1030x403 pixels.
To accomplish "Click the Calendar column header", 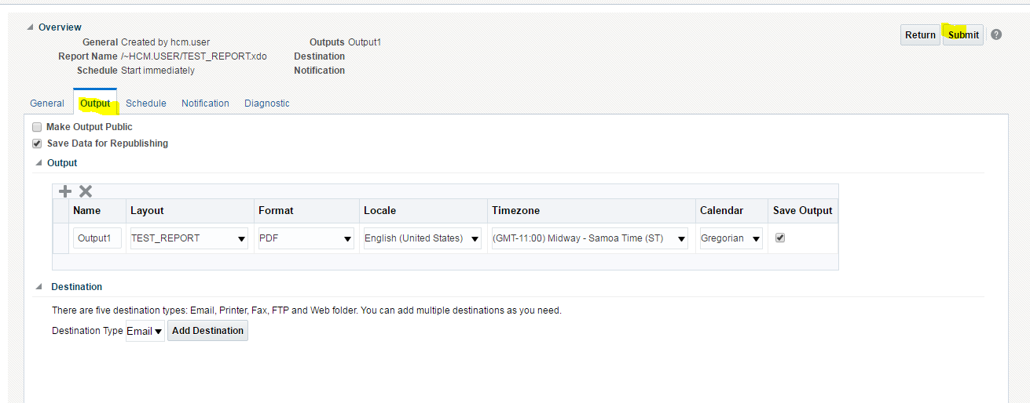I will click(x=732, y=211).
